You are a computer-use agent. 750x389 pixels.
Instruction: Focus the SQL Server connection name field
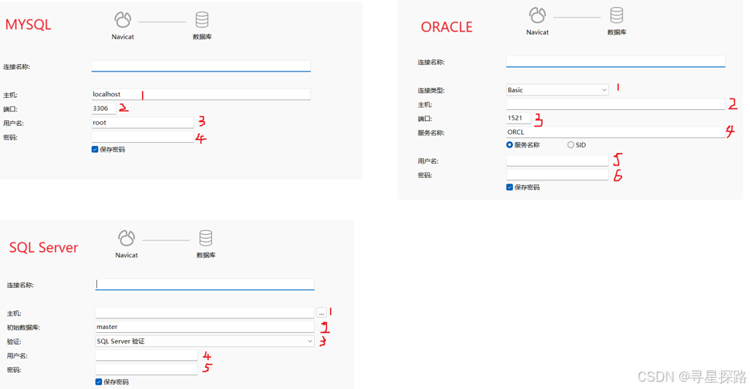point(205,285)
